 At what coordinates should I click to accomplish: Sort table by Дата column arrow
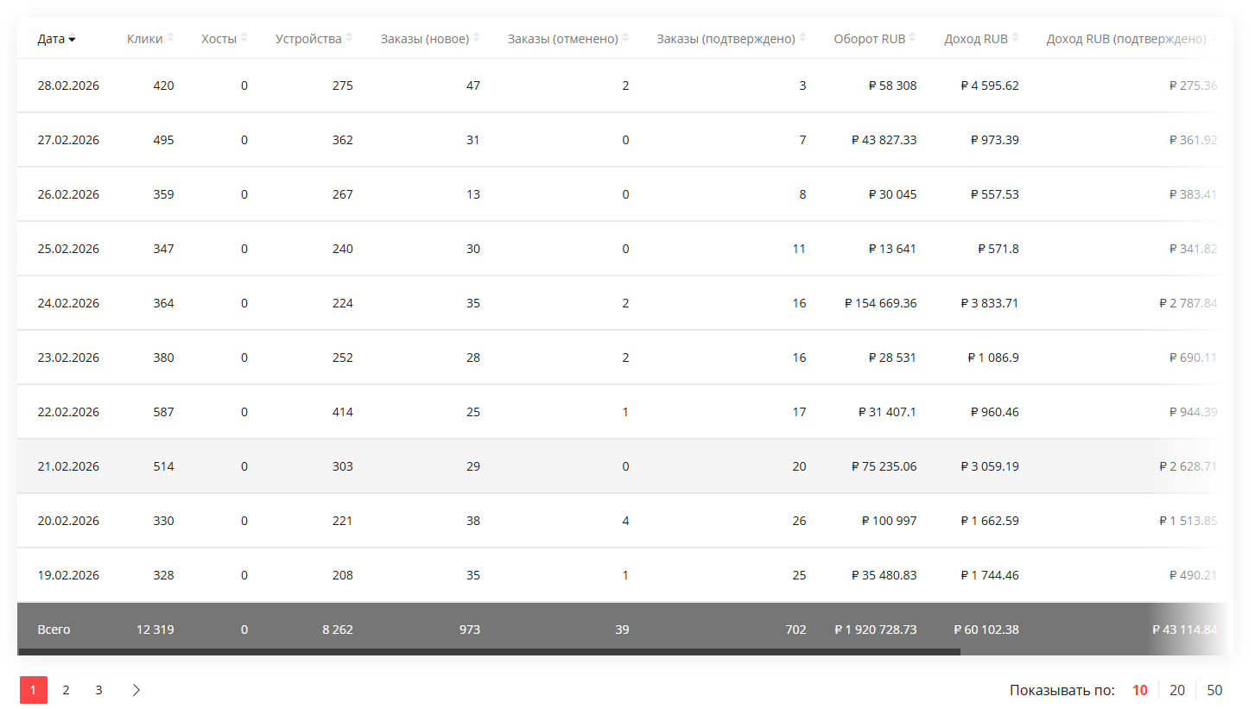(x=73, y=39)
